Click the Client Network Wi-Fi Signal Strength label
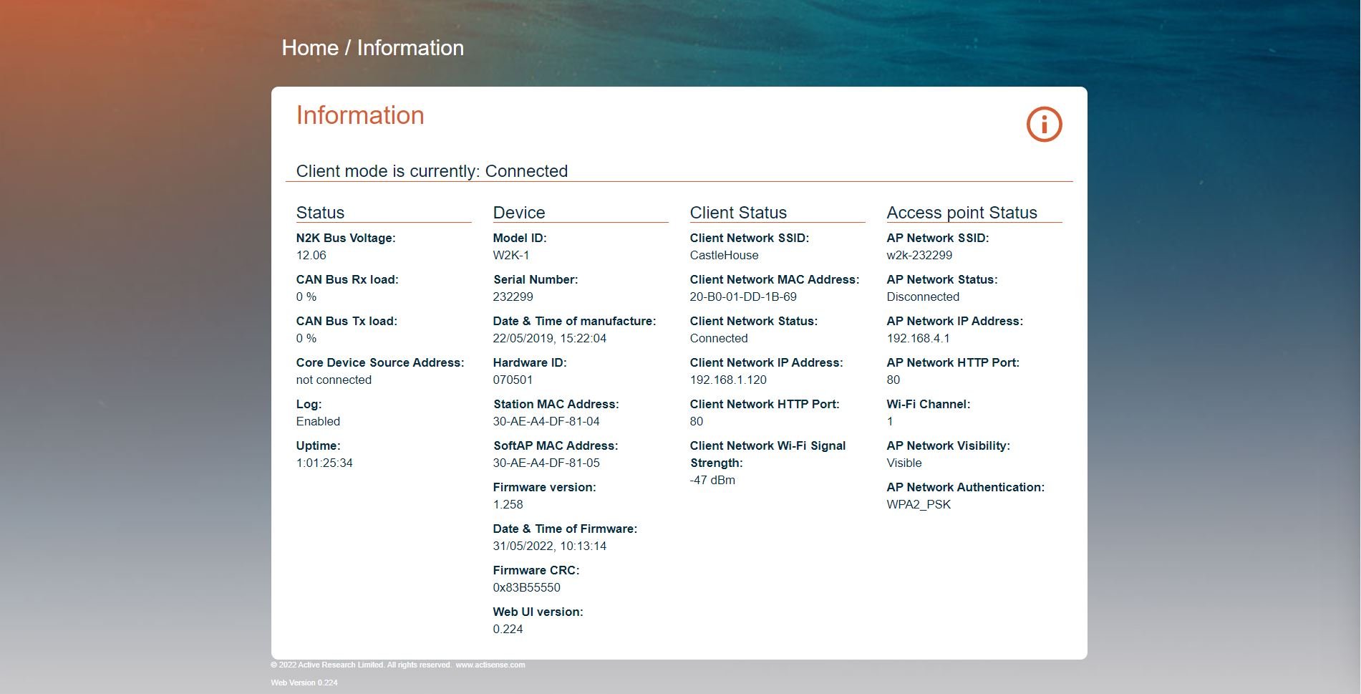 (x=767, y=454)
